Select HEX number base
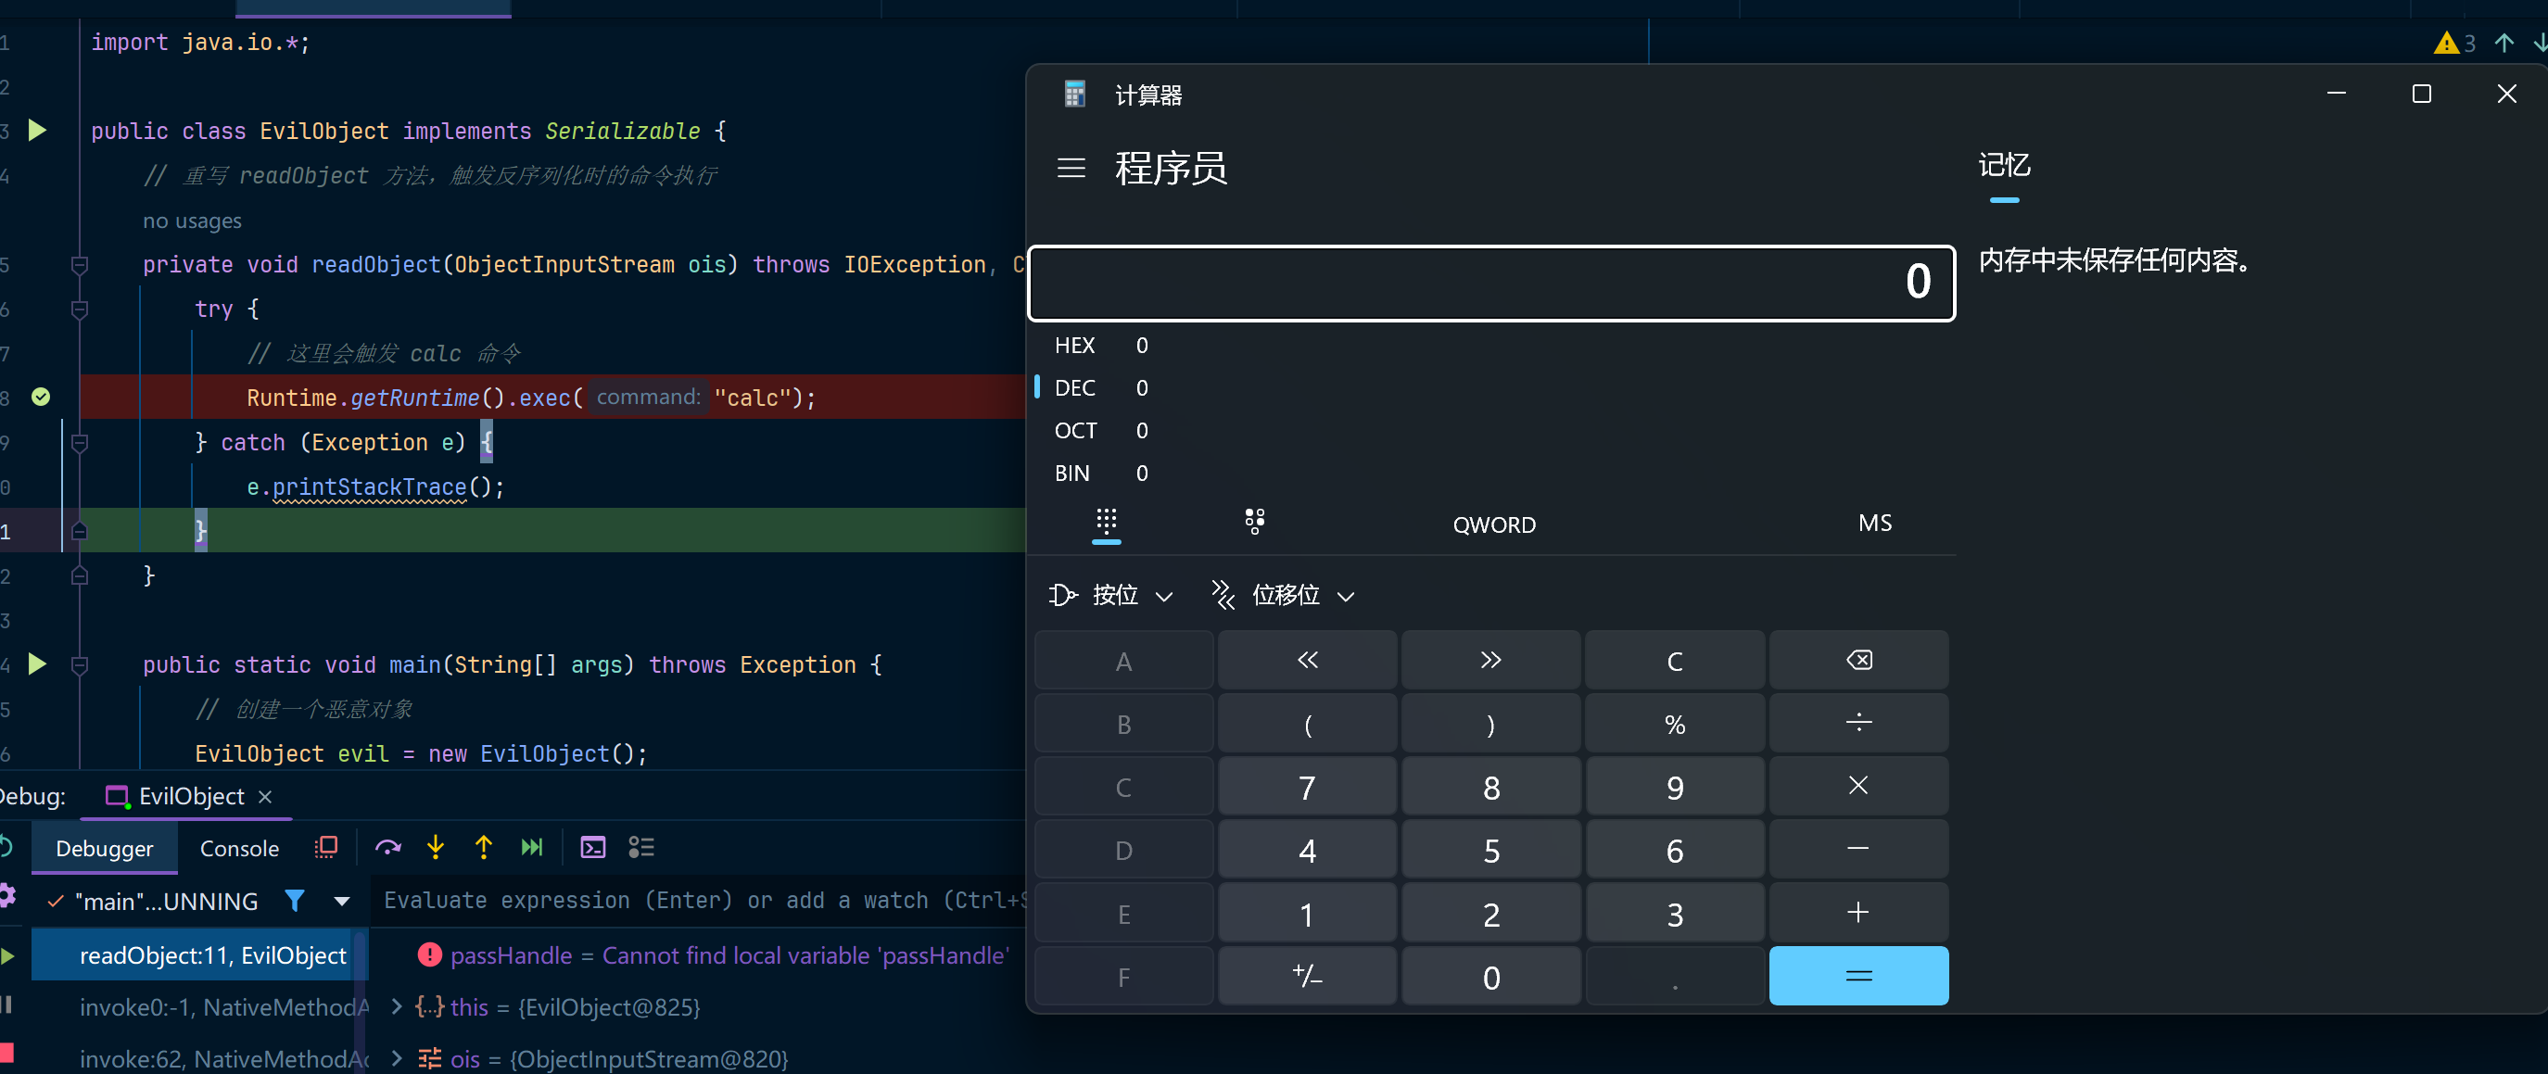Image resolution: width=2548 pixels, height=1074 pixels. tap(1101, 345)
